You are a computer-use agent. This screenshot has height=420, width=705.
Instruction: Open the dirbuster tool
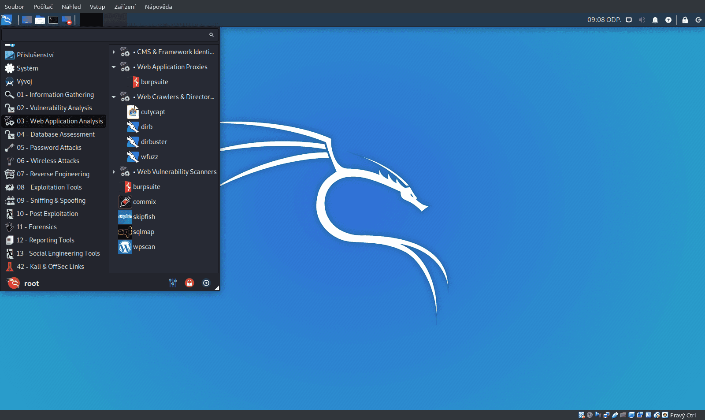(x=154, y=141)
